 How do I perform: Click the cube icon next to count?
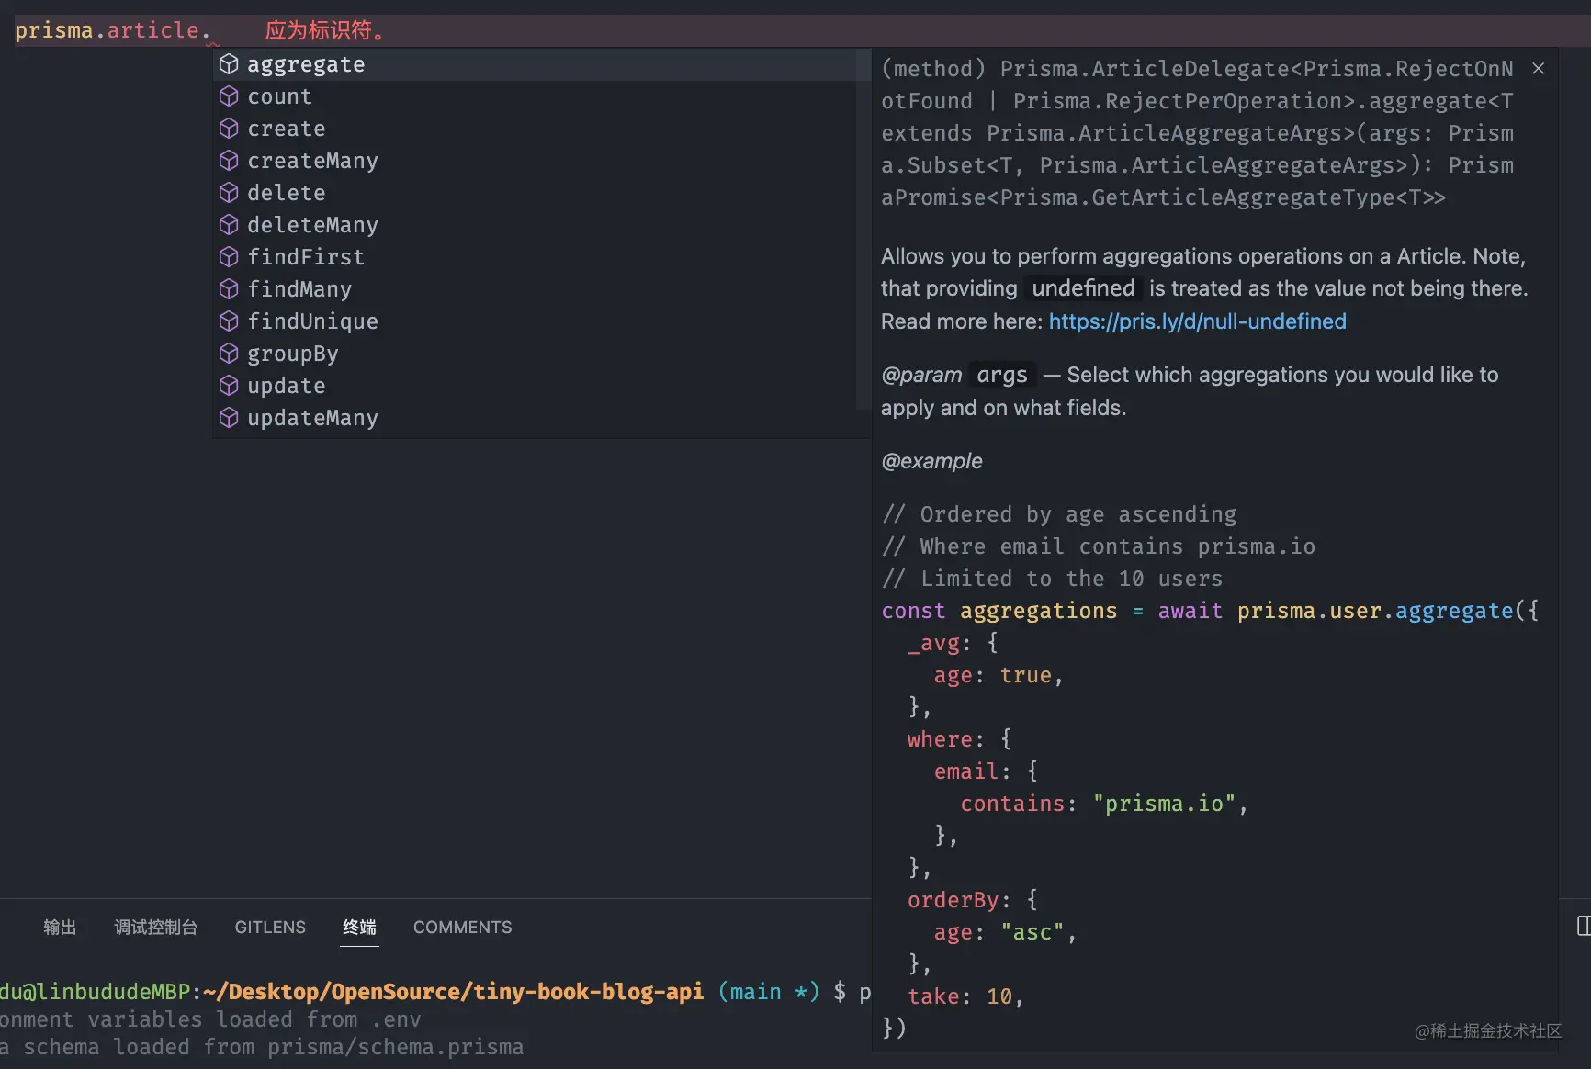pos(229,96)
